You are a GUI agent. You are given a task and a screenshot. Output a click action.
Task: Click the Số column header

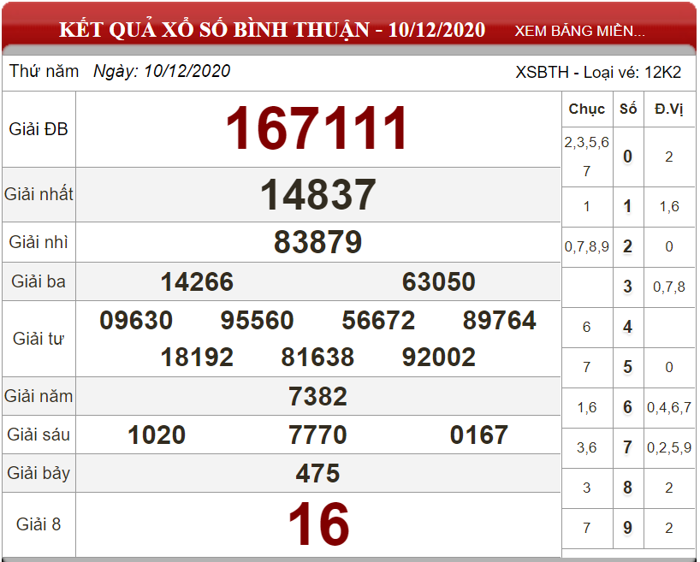point(627,109)
